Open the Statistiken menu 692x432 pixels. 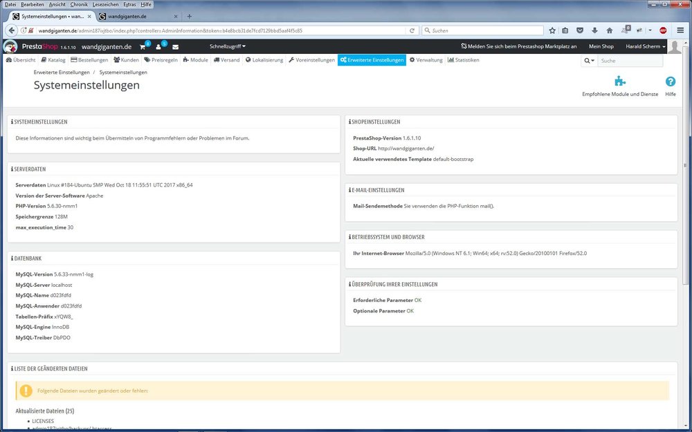(464, 60)
